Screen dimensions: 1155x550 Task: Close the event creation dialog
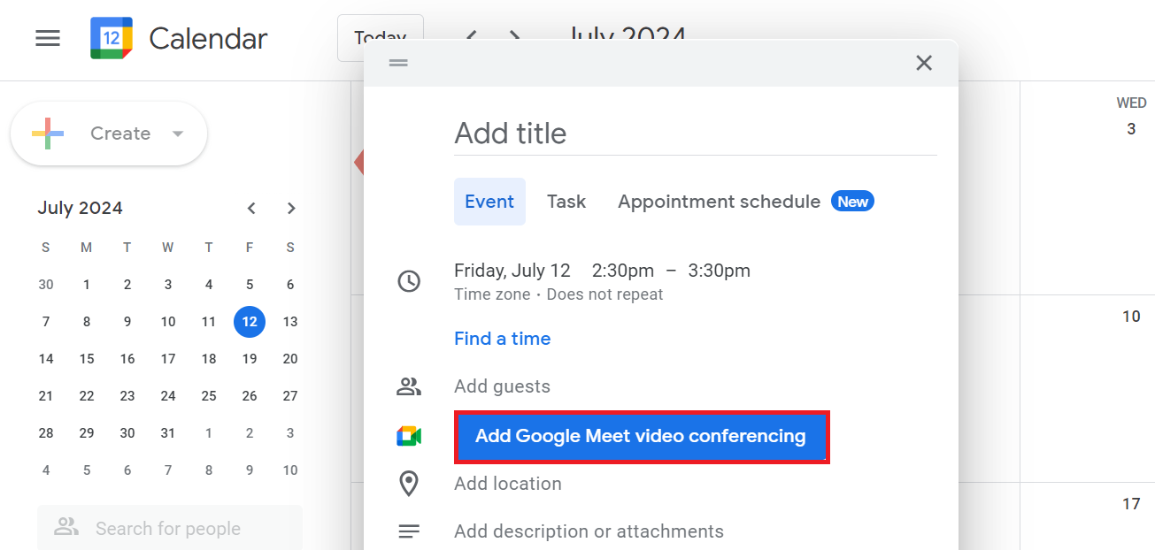point(924,63)
